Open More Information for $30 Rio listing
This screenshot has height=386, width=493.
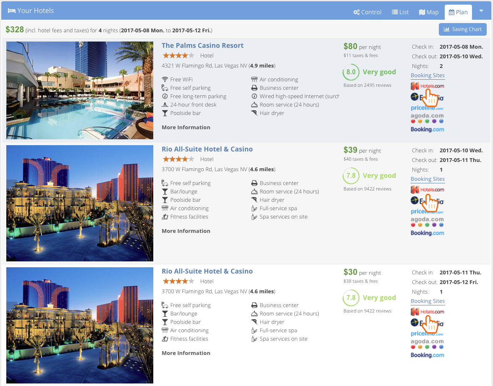(x=186, y=353)
